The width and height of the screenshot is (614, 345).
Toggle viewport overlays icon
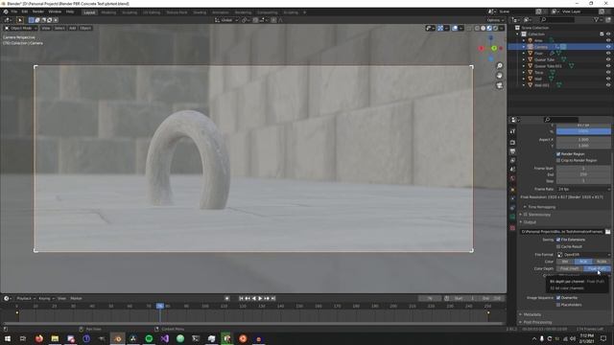pos(455,28)
